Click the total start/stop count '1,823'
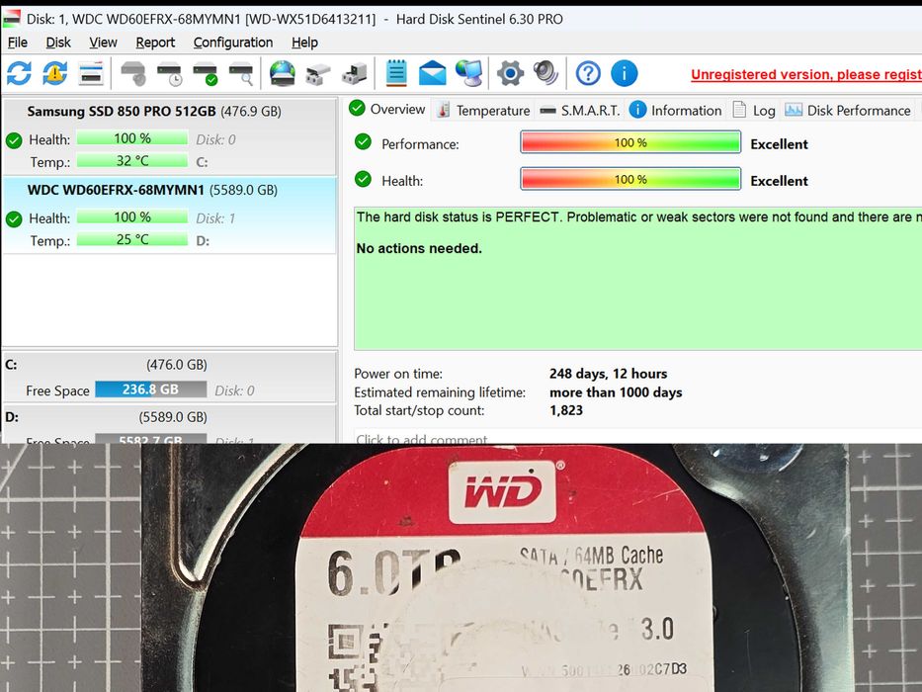The width and height of the screenshot is (922, 692). pos(565,410)
